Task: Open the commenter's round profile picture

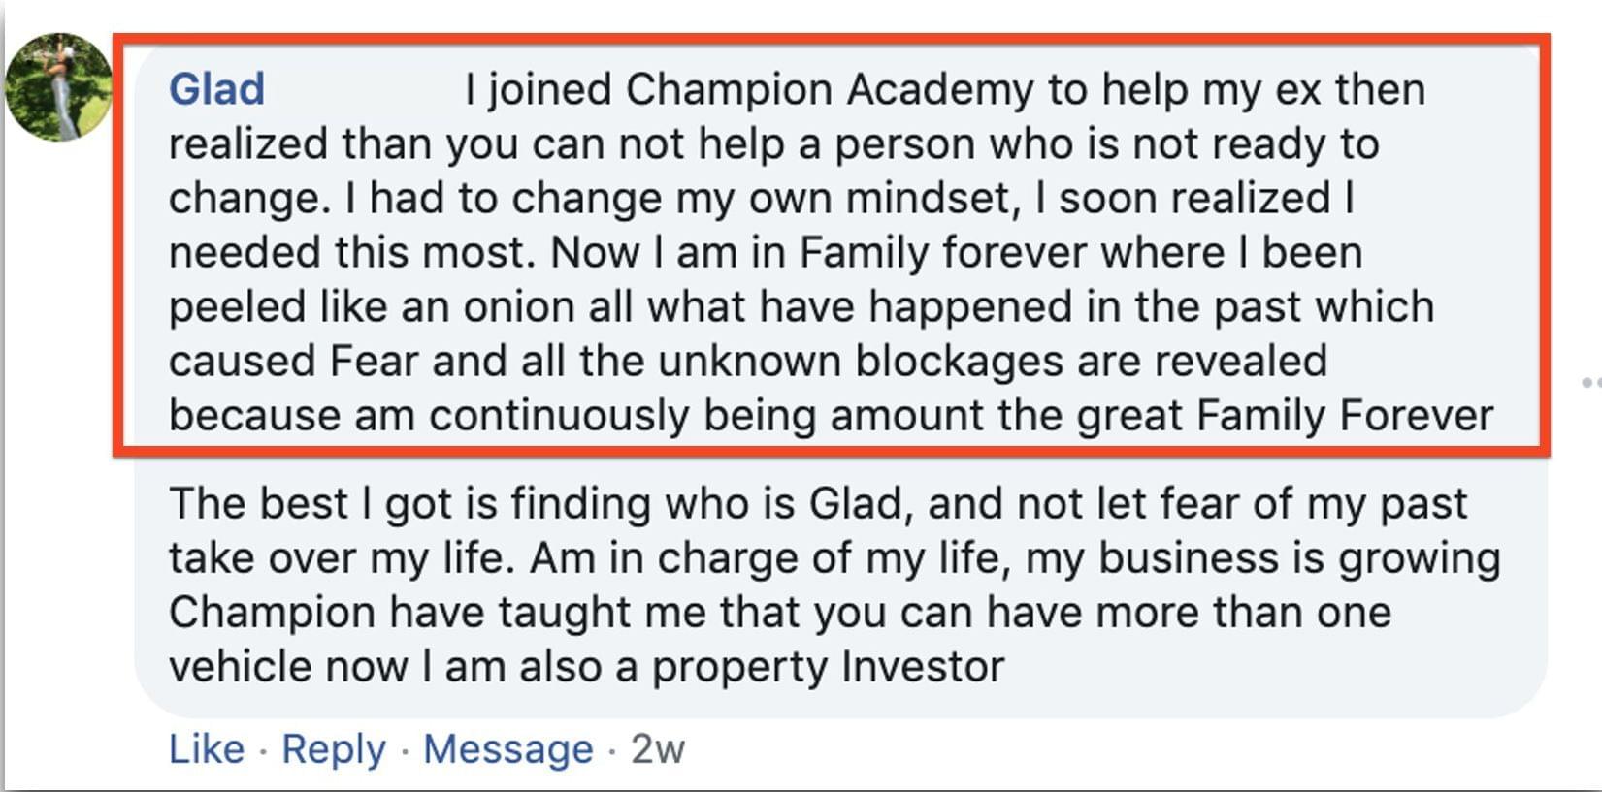Action: [x=59, y=87]
